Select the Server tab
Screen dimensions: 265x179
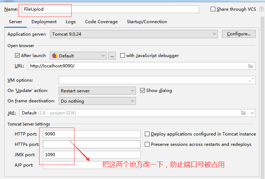click(x=15, y=22)
